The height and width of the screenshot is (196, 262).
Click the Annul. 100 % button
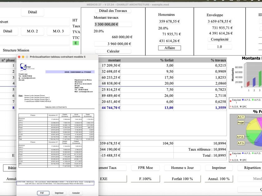(x=219, y=179)
